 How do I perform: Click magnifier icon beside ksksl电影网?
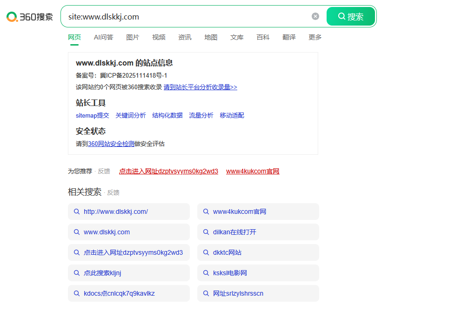point(206,273)
